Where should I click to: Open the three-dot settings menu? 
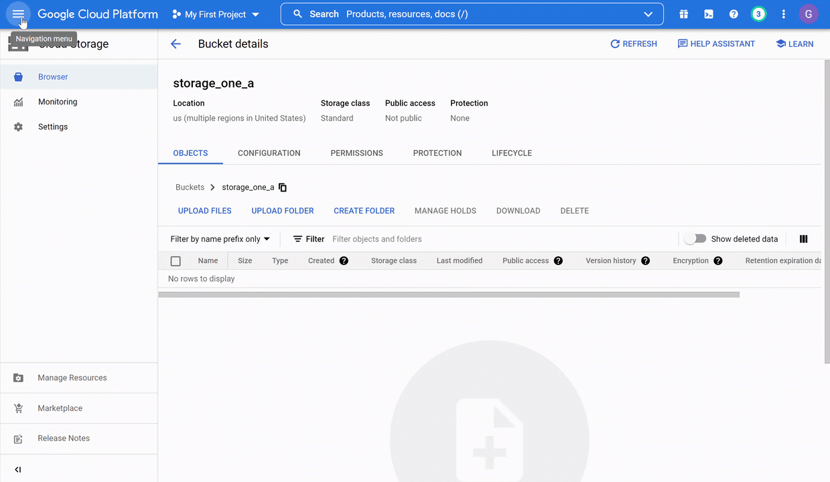(783, 14)
